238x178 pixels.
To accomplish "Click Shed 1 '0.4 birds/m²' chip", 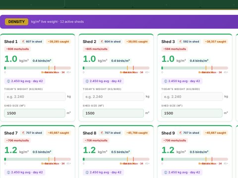I will point(42,61).
